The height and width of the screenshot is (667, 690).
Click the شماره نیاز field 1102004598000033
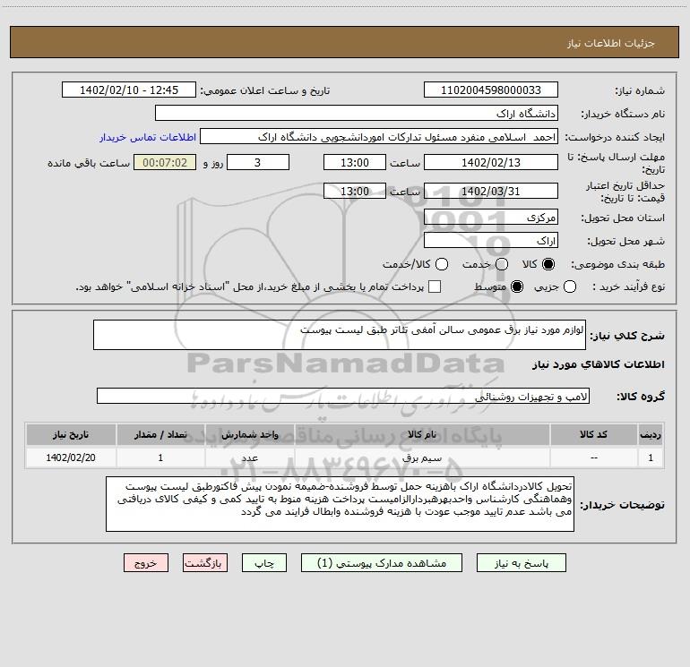[491, 90]
